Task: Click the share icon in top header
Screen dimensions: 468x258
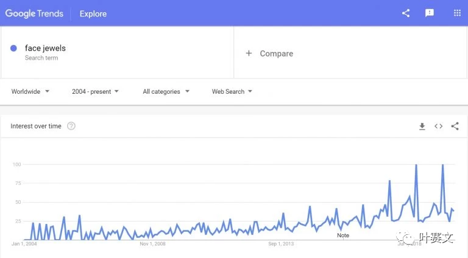Action: coord(406,13)
